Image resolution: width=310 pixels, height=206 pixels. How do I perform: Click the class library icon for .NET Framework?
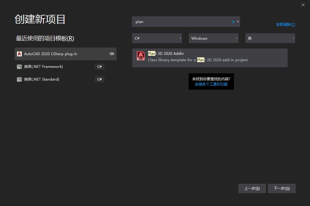point(19,67)
